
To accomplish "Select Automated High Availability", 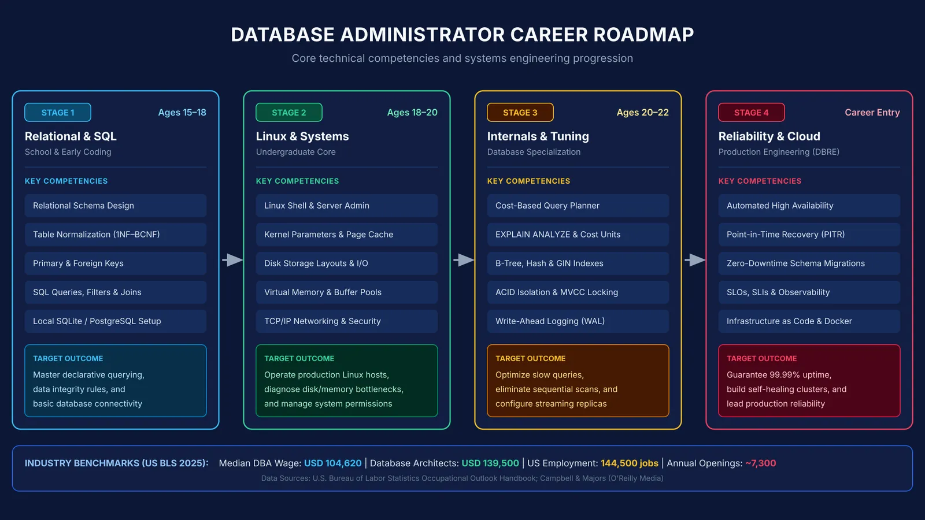I will pyautogui.click(x=809, y=206).
